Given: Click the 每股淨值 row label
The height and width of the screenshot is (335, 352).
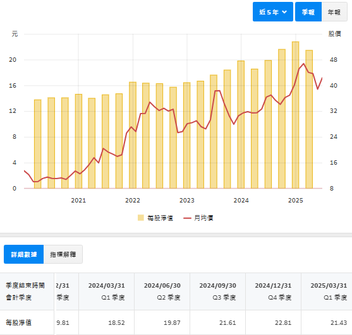Looking at the screenshot, I should pyautogui.click(x=18, y=322).
